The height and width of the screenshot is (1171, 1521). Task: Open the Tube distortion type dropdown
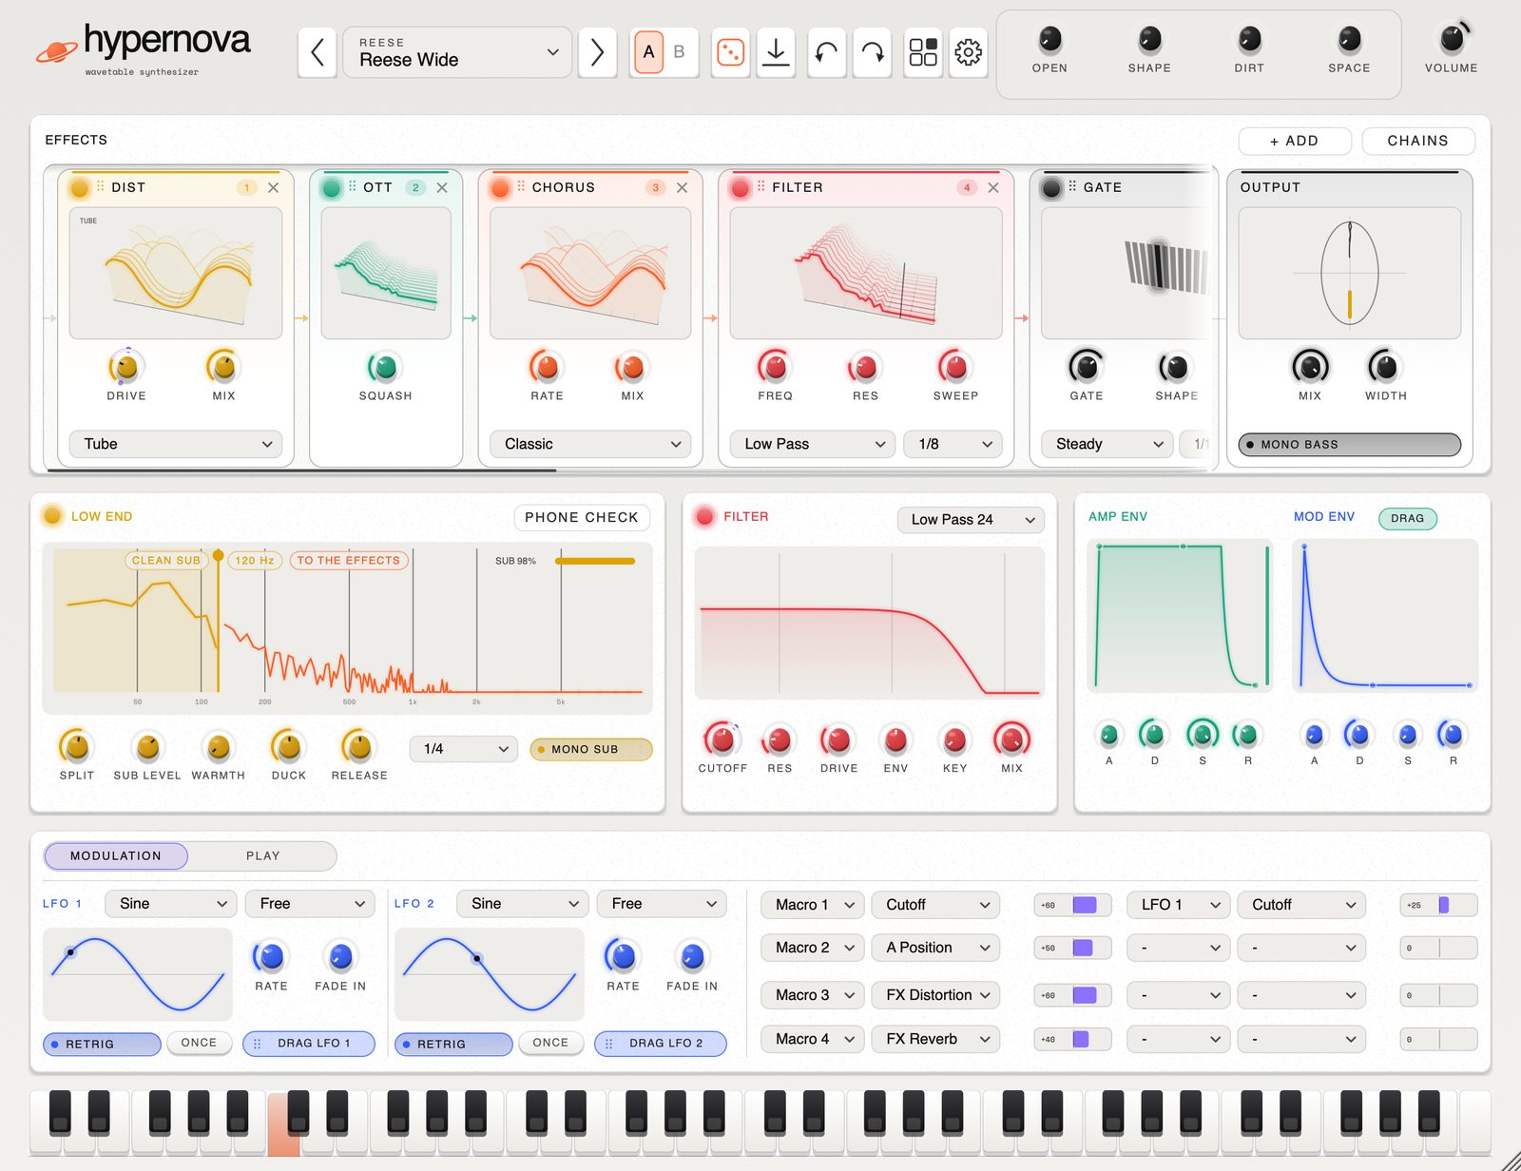(x=176, y=444)
